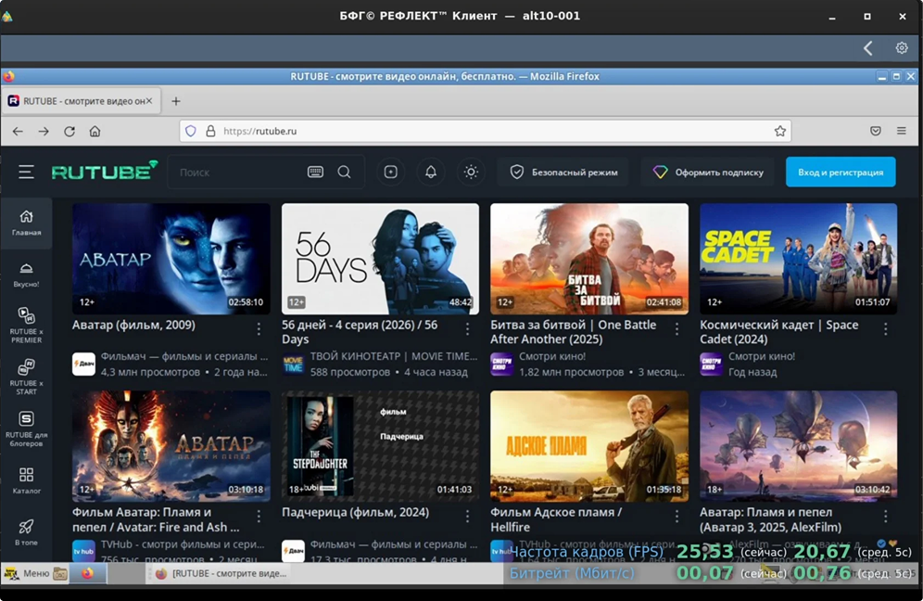Open notifications bell
The height and width of the screenshot is (601, 923).
tap(431, 173)
